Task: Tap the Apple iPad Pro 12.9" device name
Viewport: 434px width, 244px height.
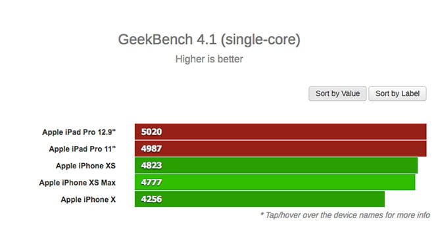Action: [x=79, y=132]
